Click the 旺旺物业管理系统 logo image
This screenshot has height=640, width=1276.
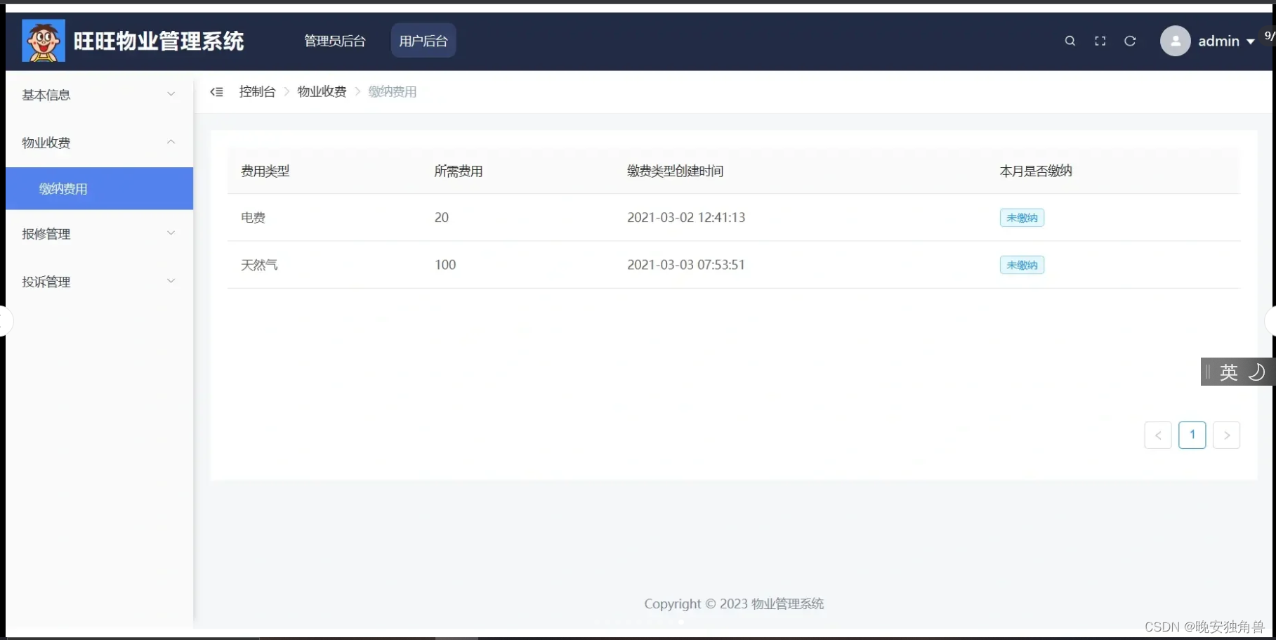click(43, 40)
